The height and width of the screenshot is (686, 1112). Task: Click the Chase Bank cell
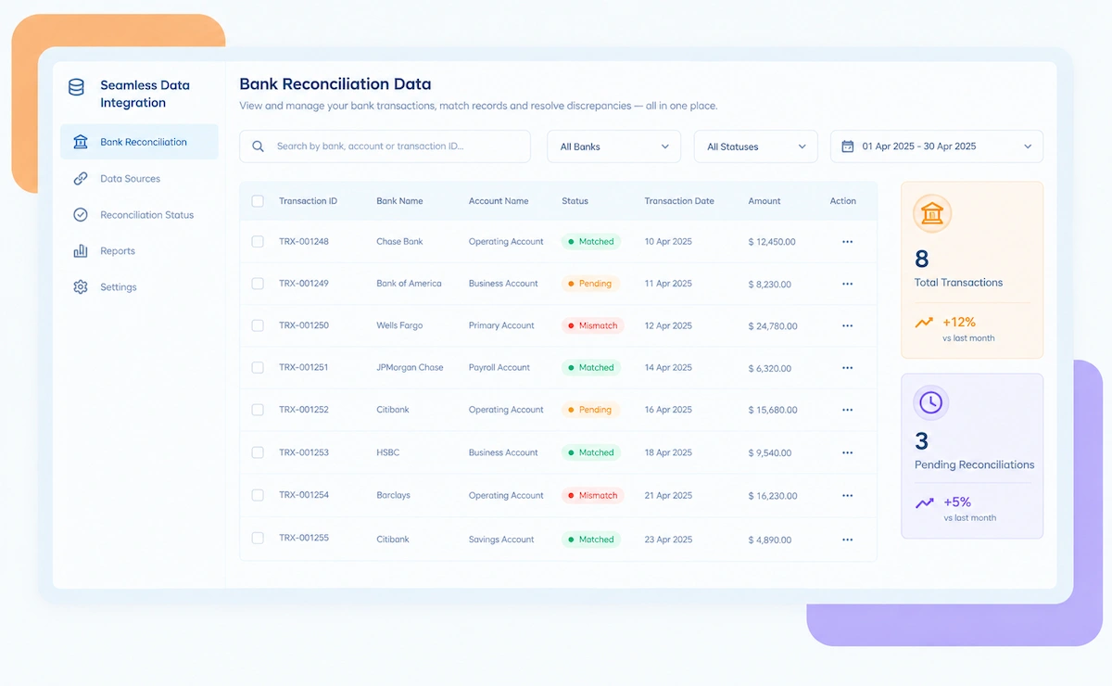399,241
